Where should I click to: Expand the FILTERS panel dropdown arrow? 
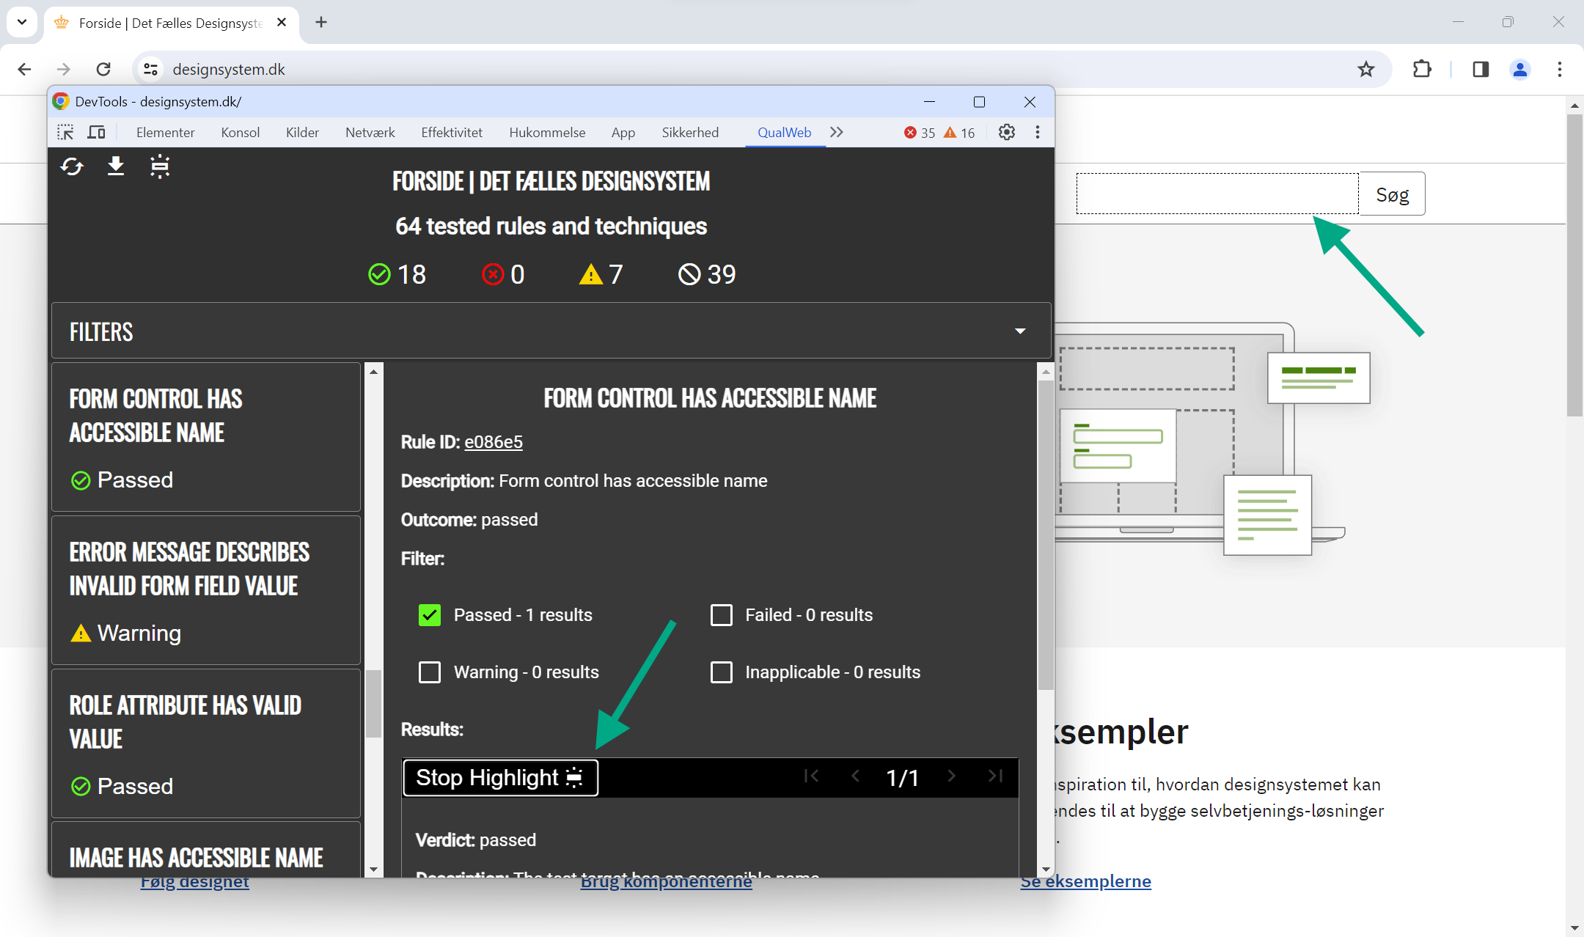tap(1020, 331)
